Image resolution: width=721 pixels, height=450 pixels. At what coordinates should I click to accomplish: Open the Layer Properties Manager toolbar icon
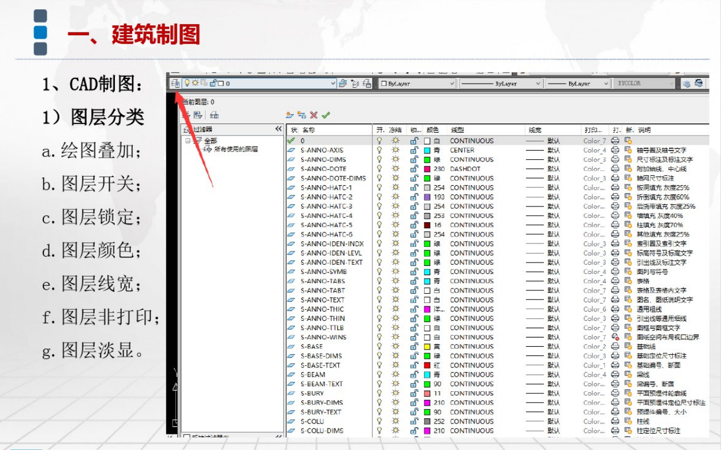click(x=175, y=84)
